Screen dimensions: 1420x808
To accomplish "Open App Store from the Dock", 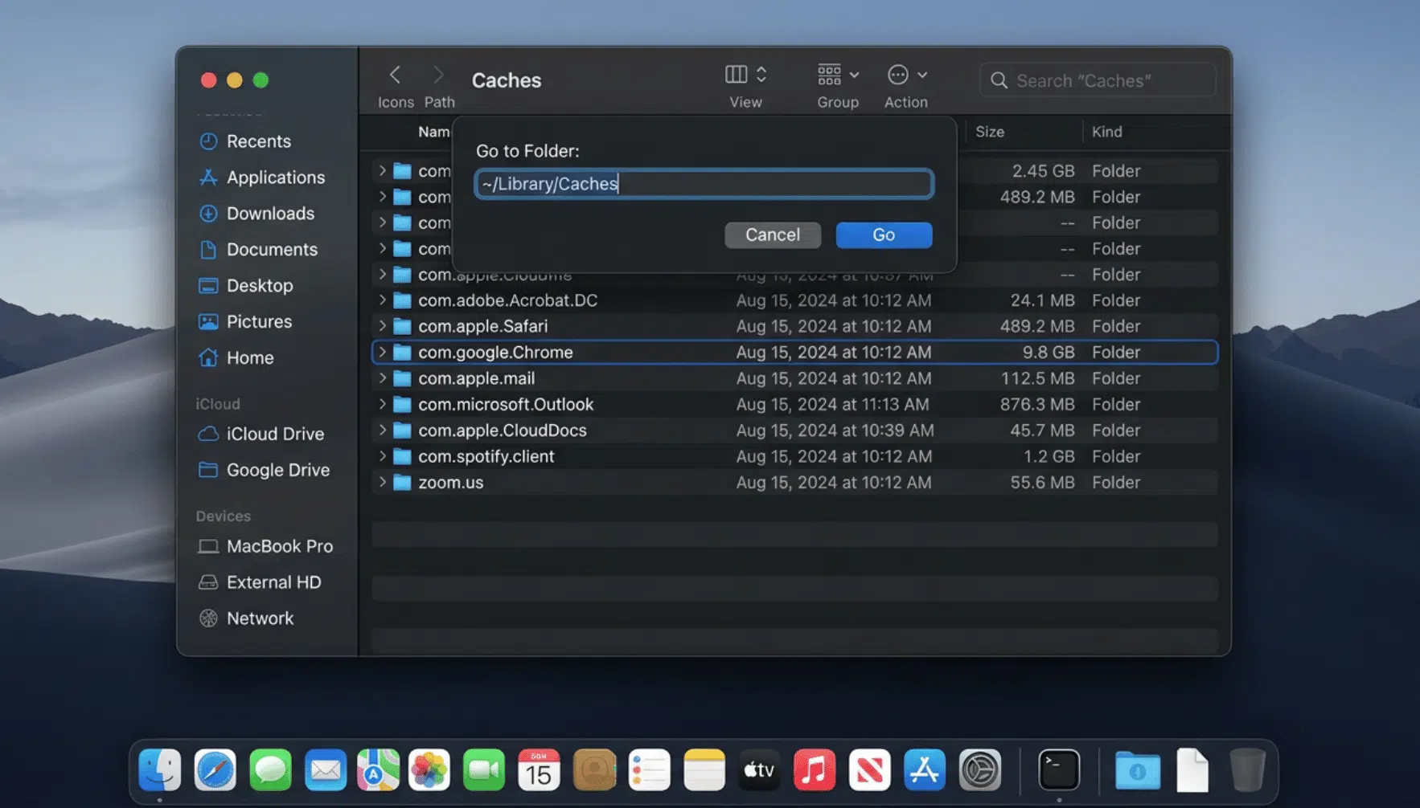I will [924, 770].
